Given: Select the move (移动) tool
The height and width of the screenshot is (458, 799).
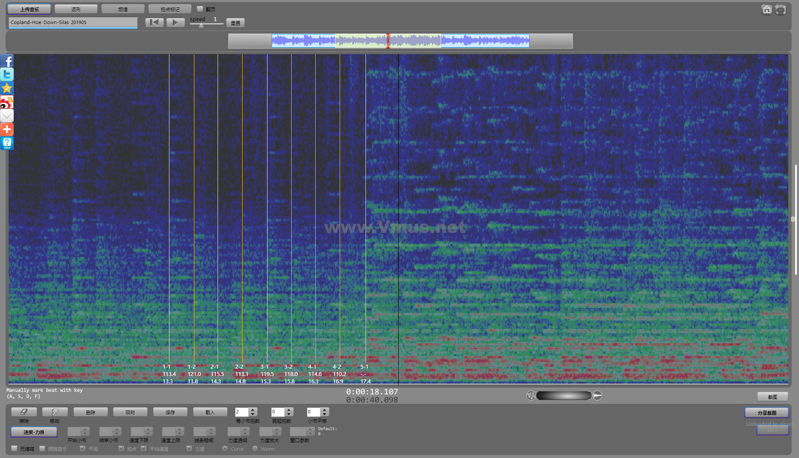Looking at the screenshot, I should (55, 412).
